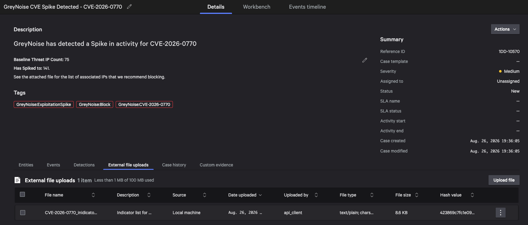Click the Unassigned value in Assigned to
The height and width of the screenshot is (225, 528).
(x=508, y=81)
